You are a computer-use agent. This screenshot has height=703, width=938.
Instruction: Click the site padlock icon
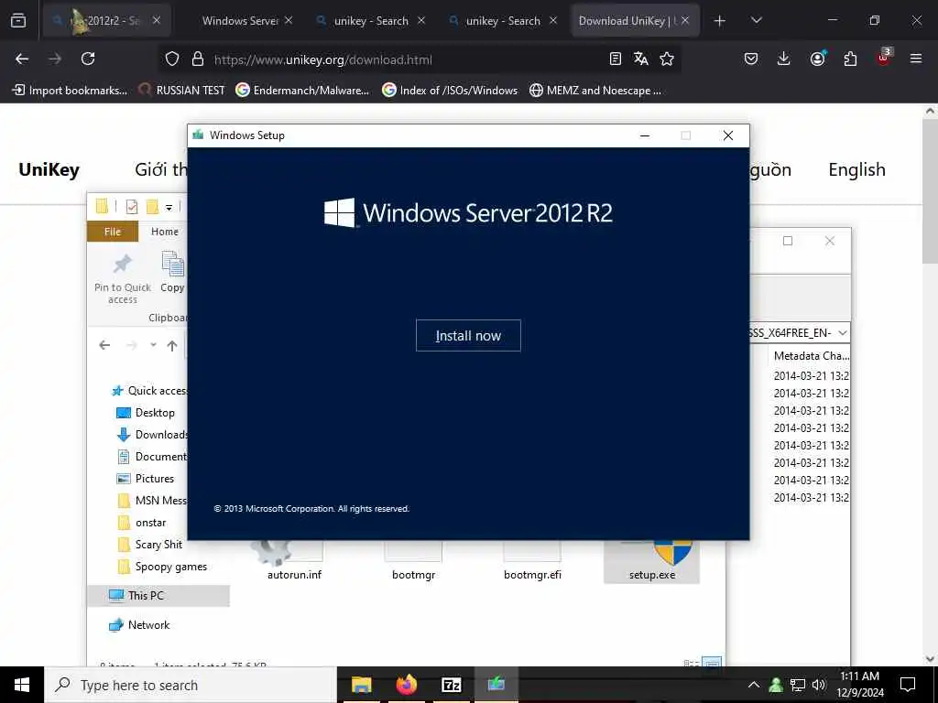(x=198, y=59)
